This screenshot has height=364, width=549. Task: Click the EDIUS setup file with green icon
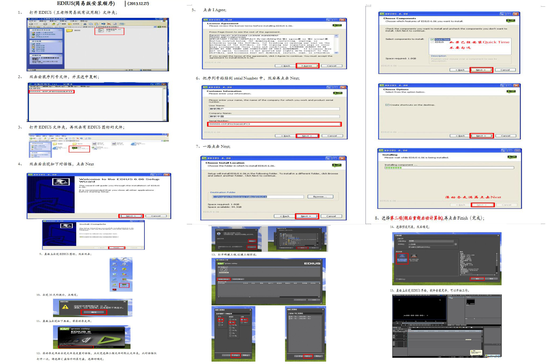(x=75, y=148)
